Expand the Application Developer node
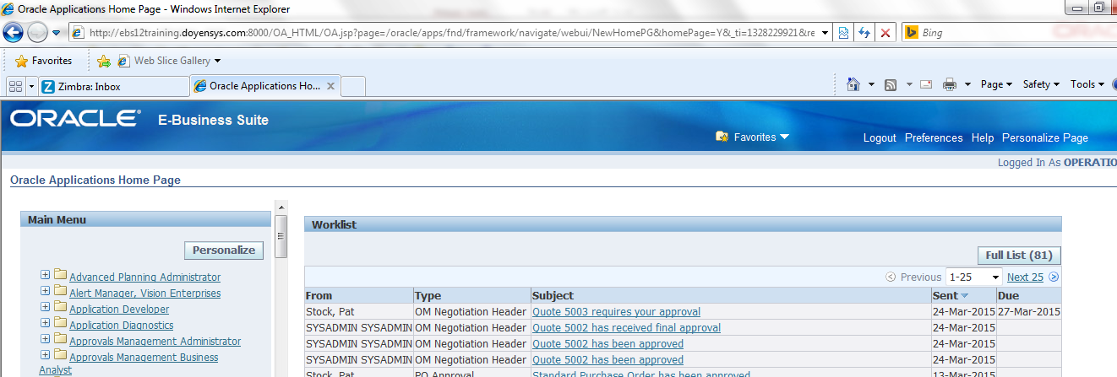This screenshot has width=1117, height=377. coord(45,307)
